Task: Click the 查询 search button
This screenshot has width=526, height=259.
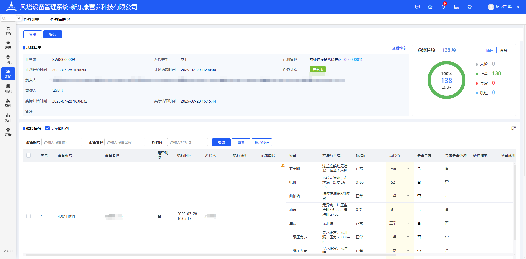Action: coord(221,142)
